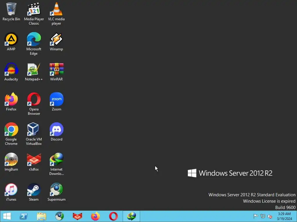Select the WinRAR desktop shortcut

[57, 72]
